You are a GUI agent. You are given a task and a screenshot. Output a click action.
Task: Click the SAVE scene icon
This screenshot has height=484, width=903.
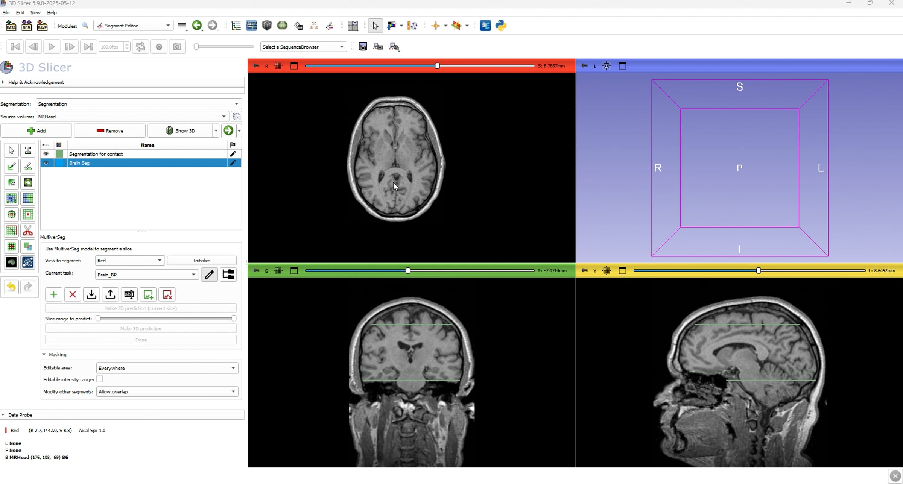click(42, 26)
